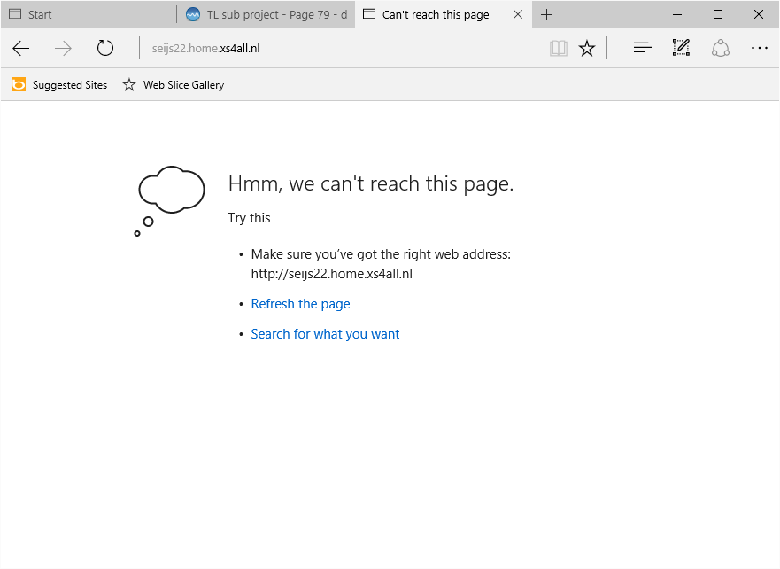Reload the page with the refresh icon
This screenshot has height=569, width=780.
click(x=105, y=48)
